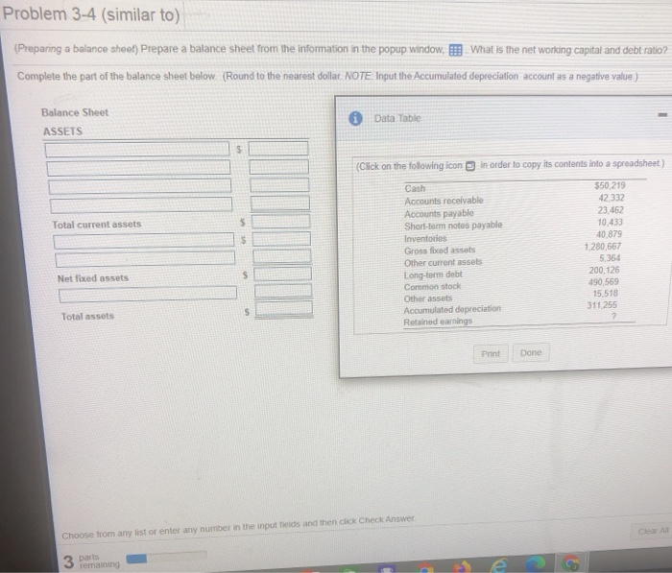Open Internet Explorer from the taskbar
672x573 pixels.
click(x=499, y=565)
